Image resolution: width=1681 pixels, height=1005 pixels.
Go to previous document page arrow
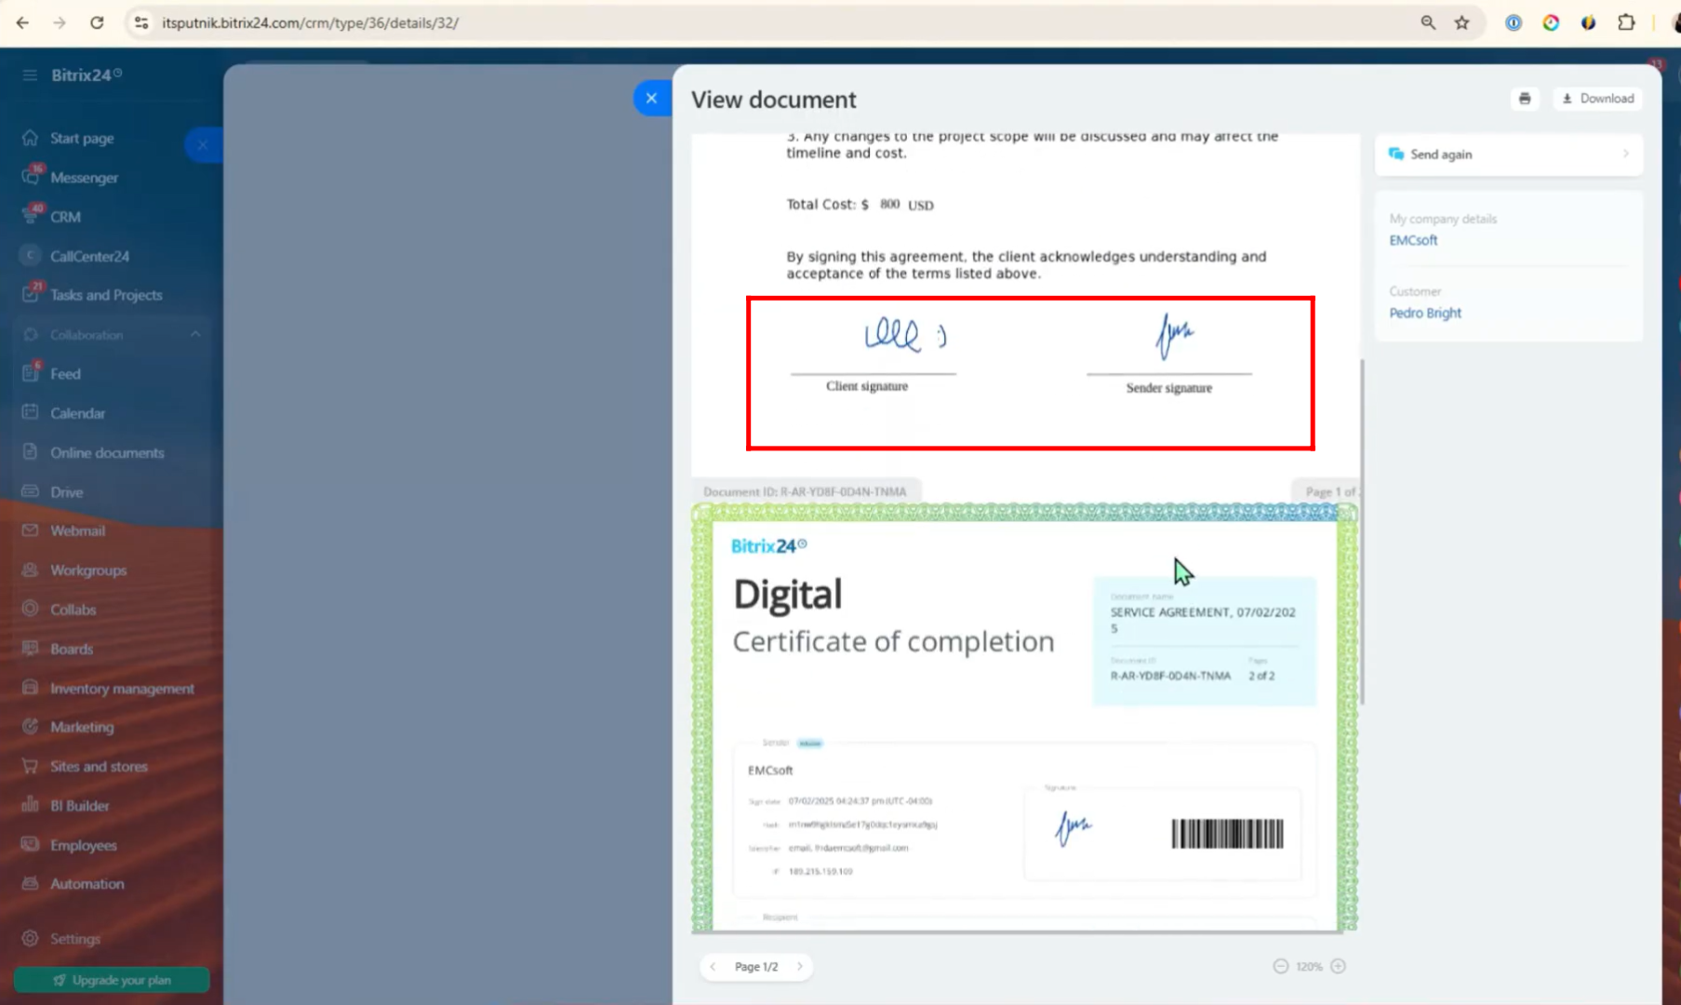pyautogui.click(x=713, y=967)
